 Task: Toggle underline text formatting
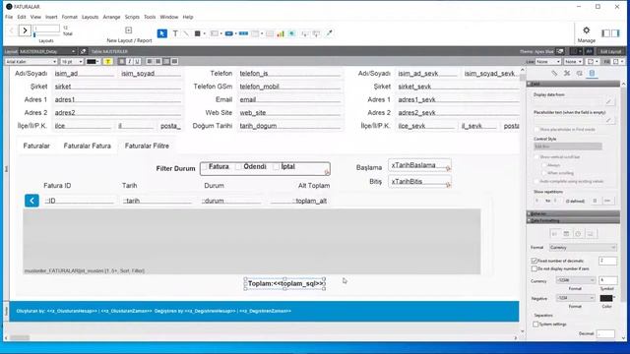pyautogui.click(x=137, y=61)
